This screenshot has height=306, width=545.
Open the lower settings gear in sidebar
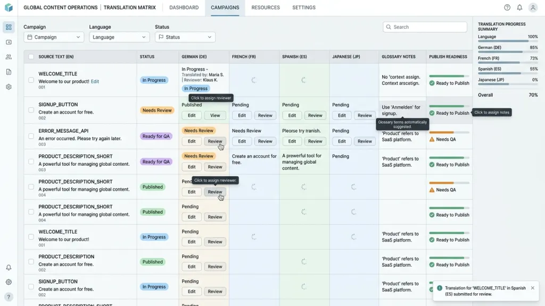(9, 282)
